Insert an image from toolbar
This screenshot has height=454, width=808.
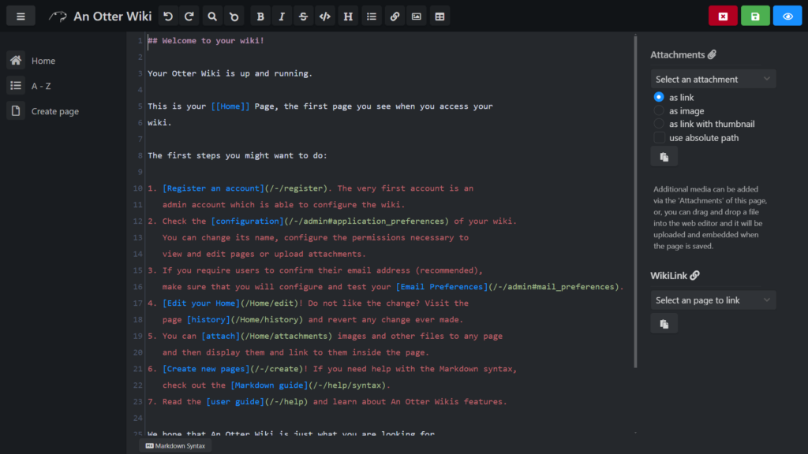coord(417,17)
